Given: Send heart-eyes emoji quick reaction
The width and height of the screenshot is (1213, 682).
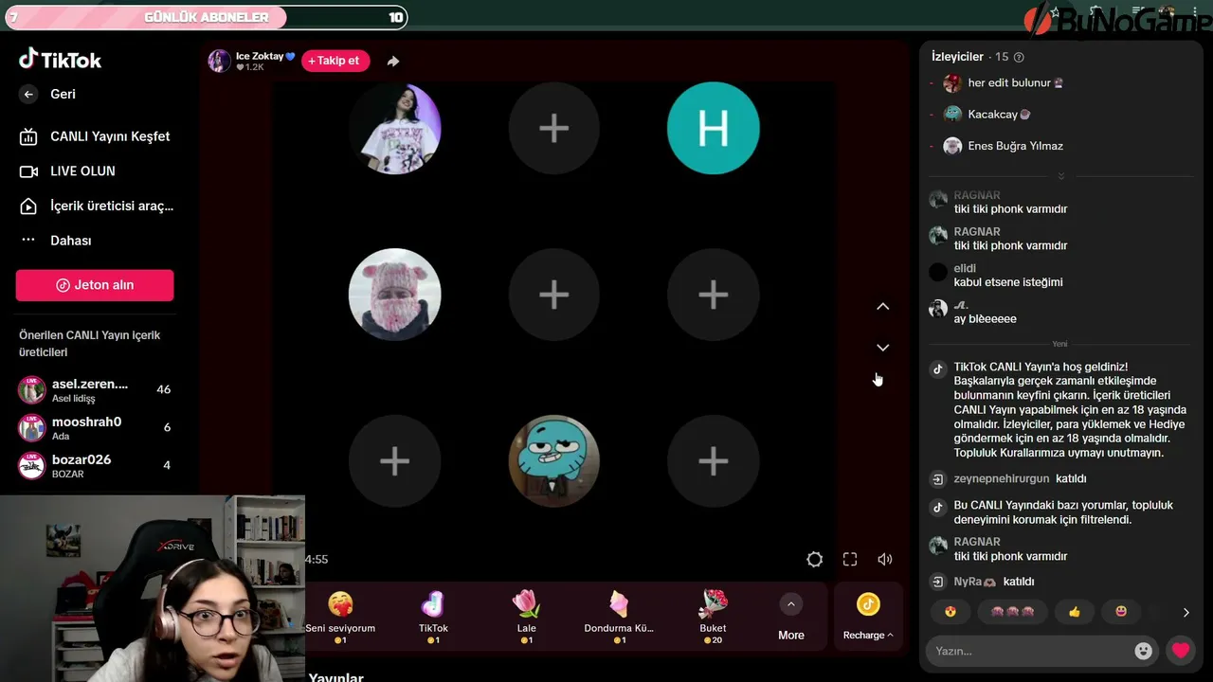Looking at the screenshot, I should pyautogui.click(x=950, y=612).
